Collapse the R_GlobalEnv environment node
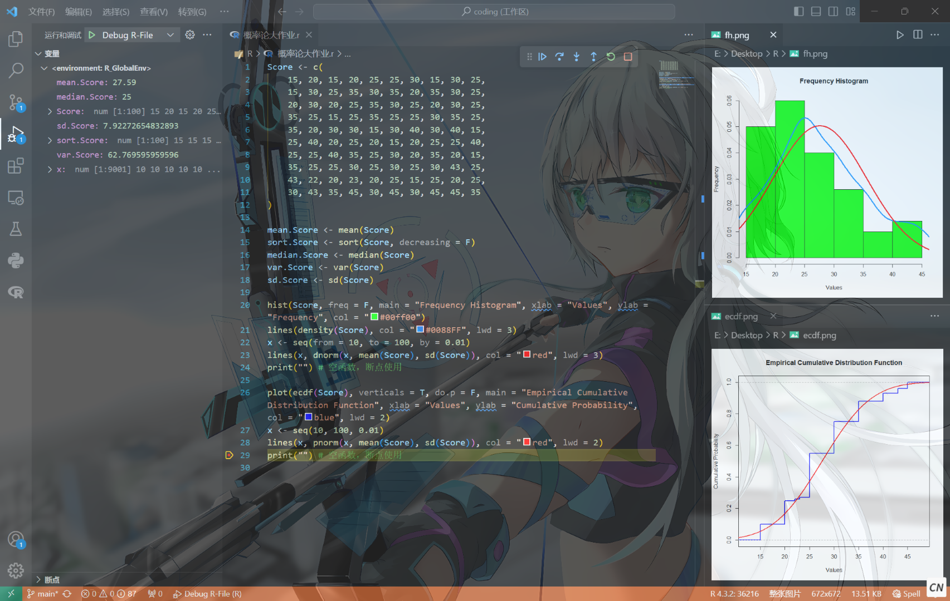The image size is (950, 601). pyautogui.click(x=44, y=68)
